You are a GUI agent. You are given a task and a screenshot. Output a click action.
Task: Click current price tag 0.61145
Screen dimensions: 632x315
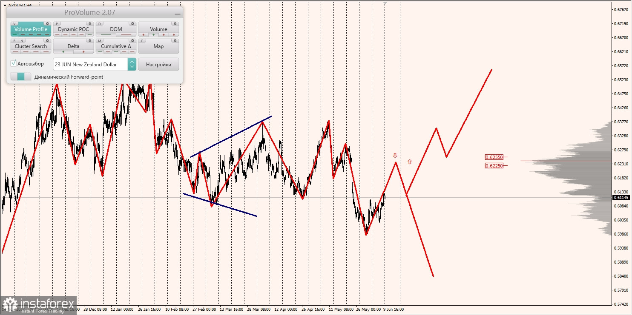[x=621, y=198]
